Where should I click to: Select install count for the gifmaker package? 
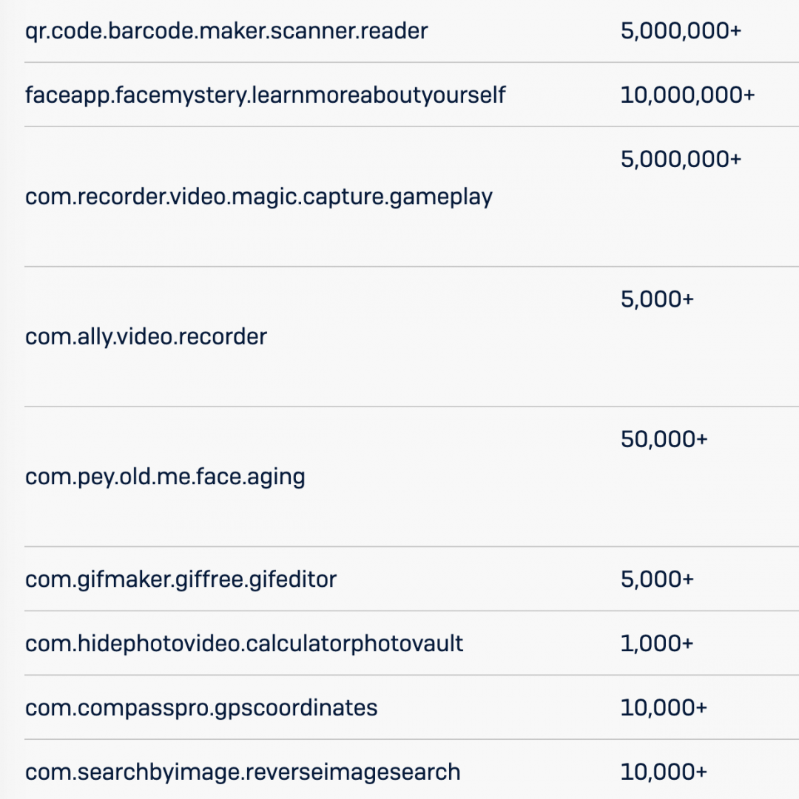(x=657, y=579)
